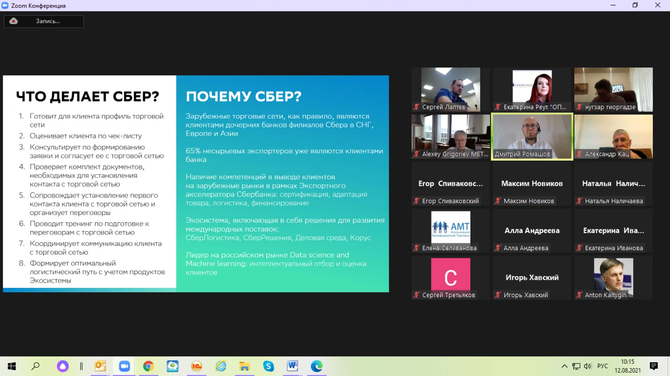Select Алла Андреева participant tile
The image size is (670, 376).
(532, 231)
